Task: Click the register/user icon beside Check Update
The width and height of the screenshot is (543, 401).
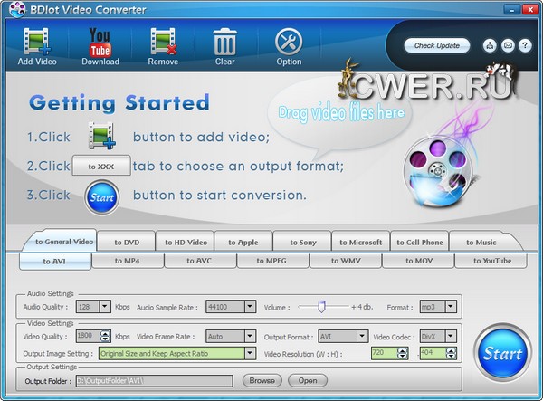Action: tap(490, 45)
